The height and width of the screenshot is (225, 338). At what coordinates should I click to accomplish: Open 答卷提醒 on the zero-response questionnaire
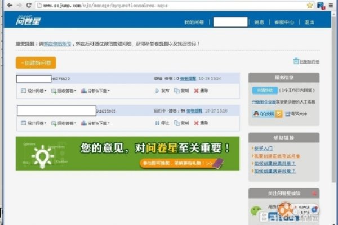[x=188, y=78]
